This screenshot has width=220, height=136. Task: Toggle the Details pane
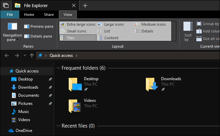[x=38, y=36]
